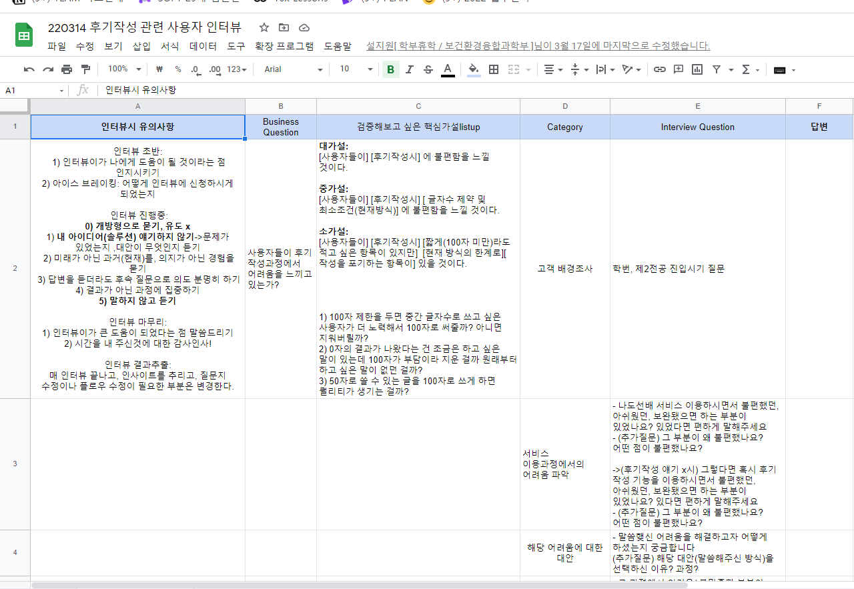This screenshot has height=589, width=854.
Task: Open last edit history link
Action: click(x=538, y=46)
